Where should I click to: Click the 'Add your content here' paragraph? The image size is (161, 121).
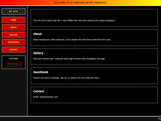(x=69, y=59)
